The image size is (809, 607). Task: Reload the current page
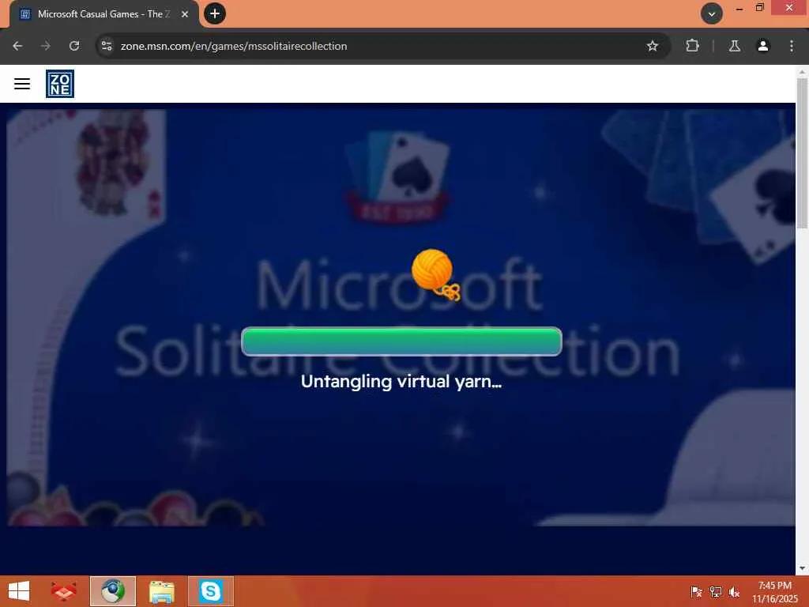point(74,46)
